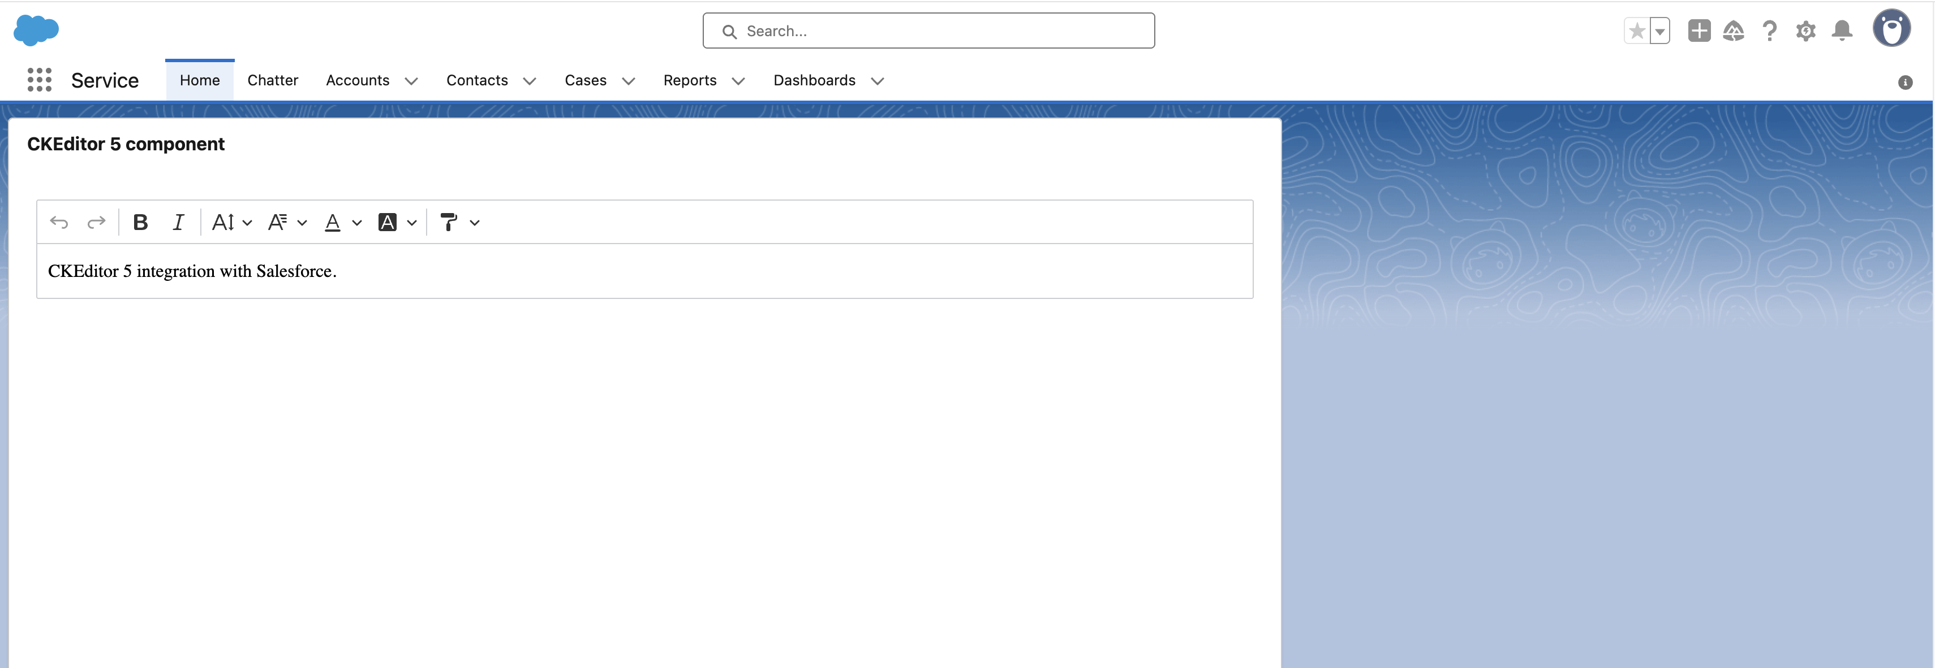
Task: Click the favorites star icon
Action: click(x=1637, y=31)
